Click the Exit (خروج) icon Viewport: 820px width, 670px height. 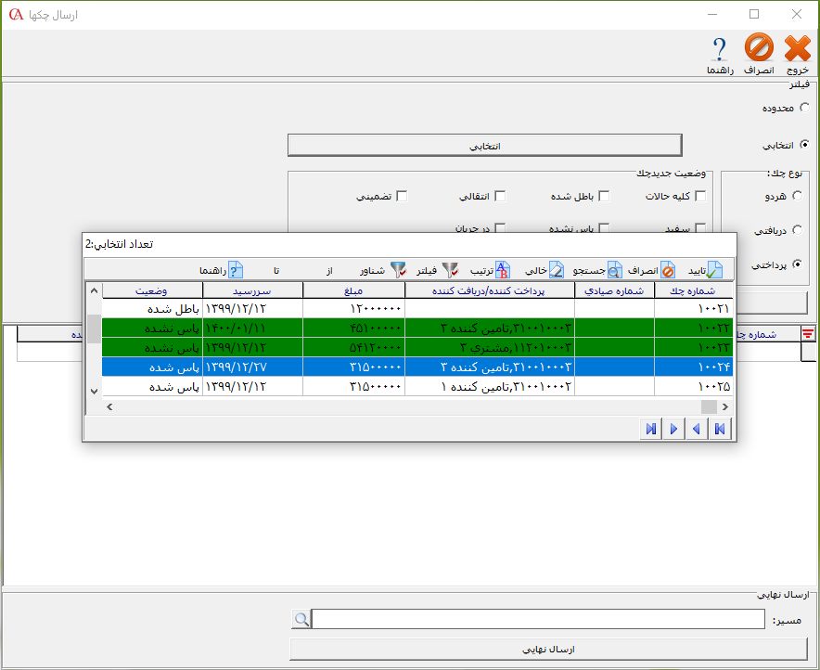point(797,49)
